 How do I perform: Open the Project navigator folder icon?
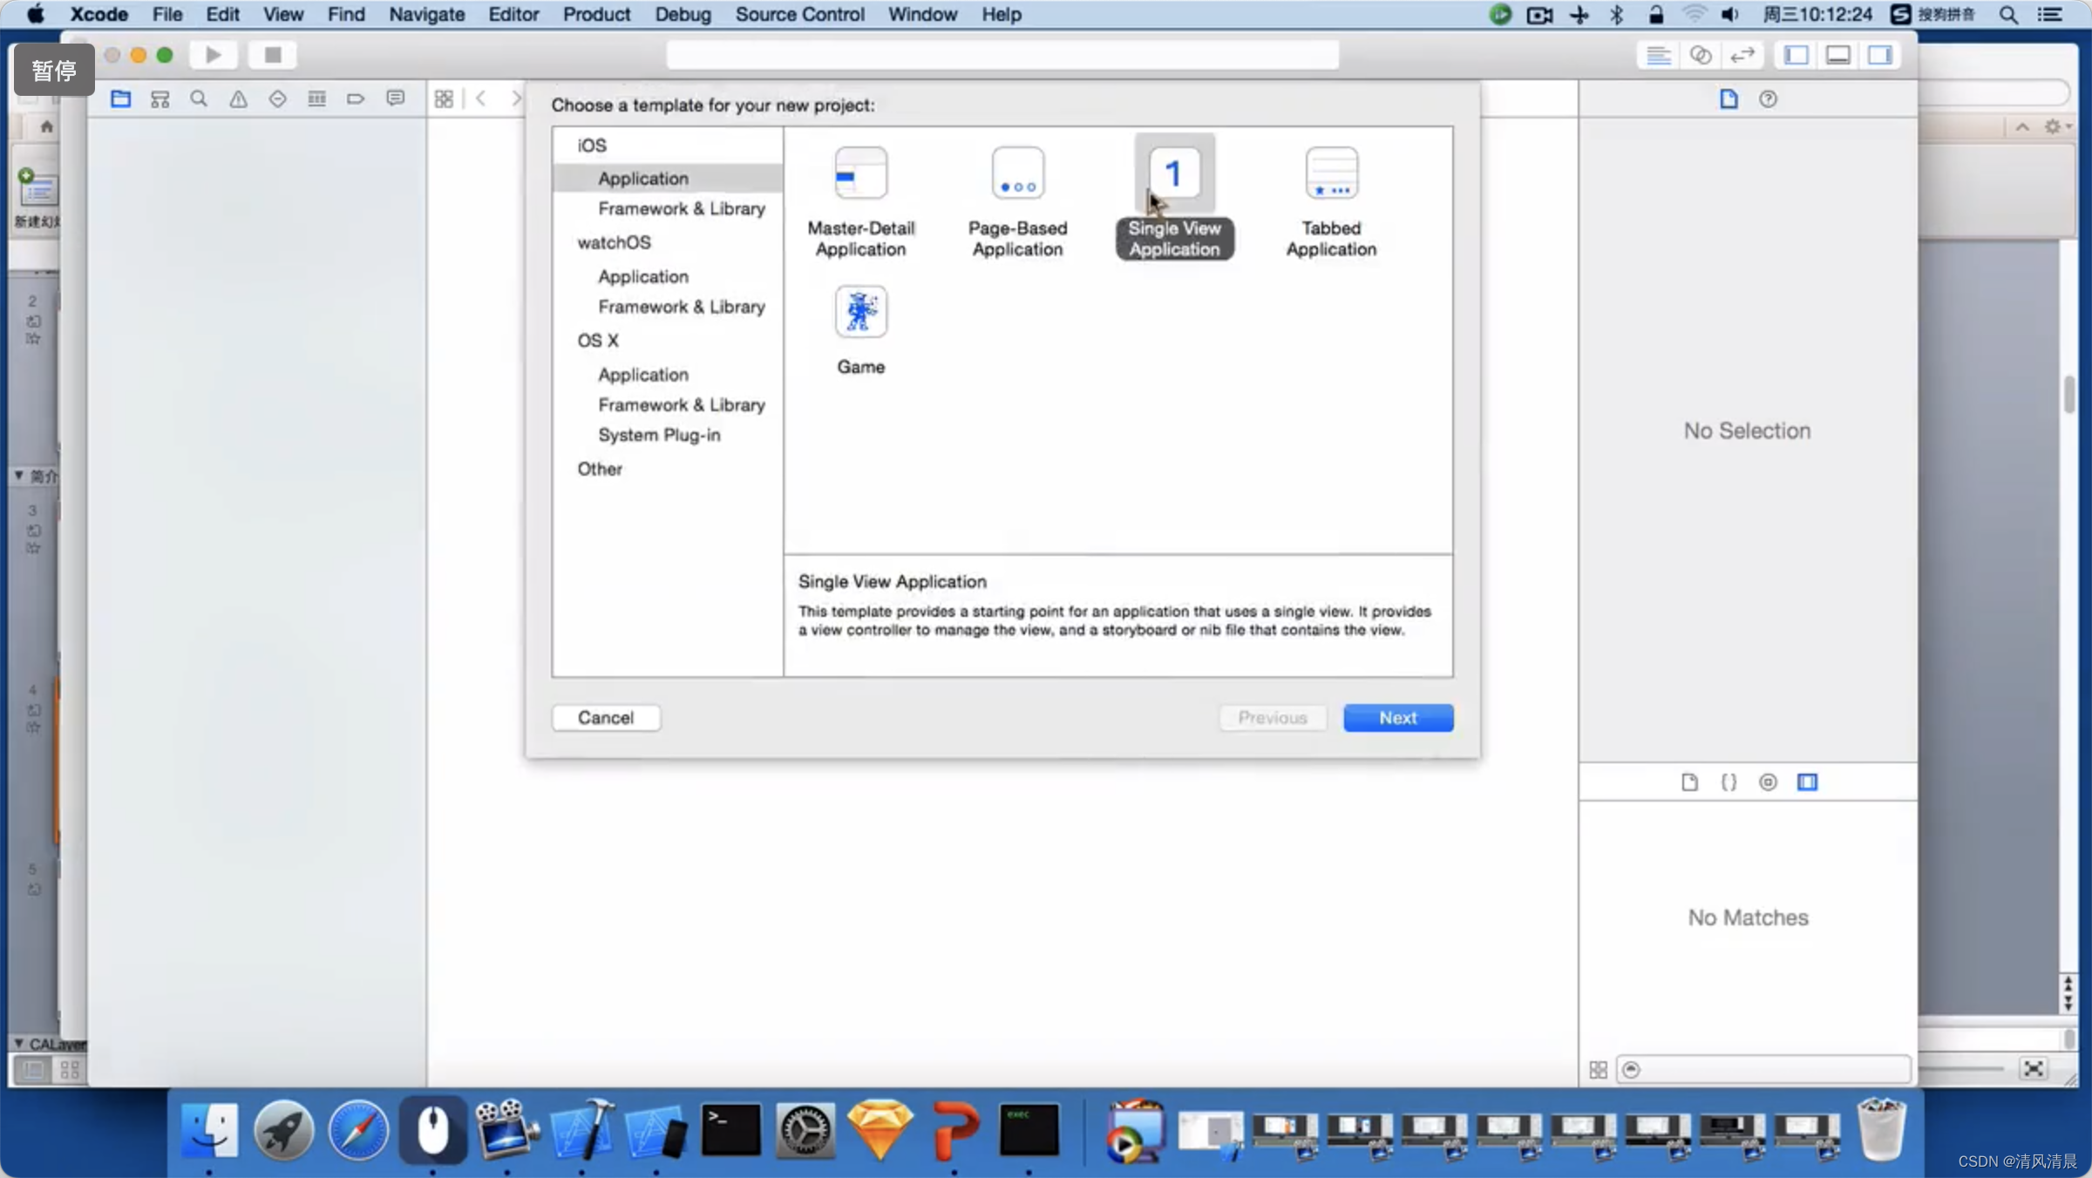[x=120, y=98]
